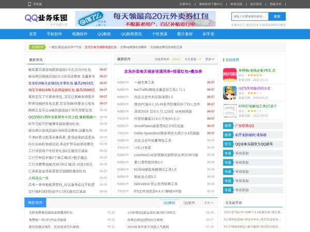The width and height of the screenshot is (310, 232).
Task: Click the blue 搜索 button
Action: (x=277, y=16)
